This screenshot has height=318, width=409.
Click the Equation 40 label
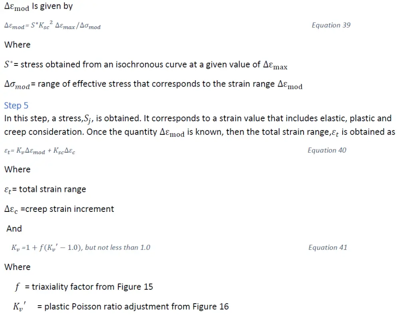(327, 150)
